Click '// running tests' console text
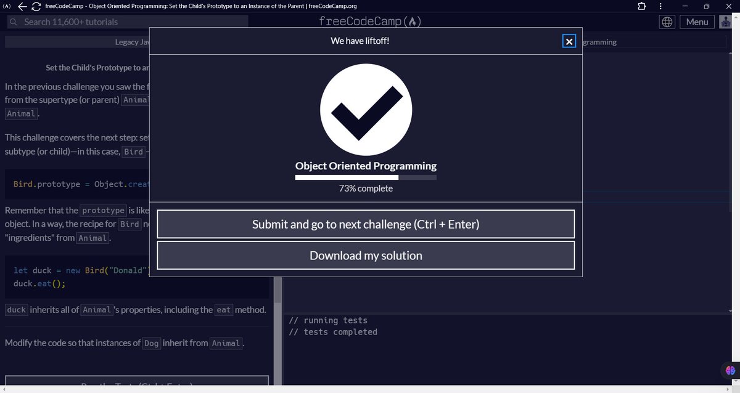The image size is (740, 393). (328, 320)
